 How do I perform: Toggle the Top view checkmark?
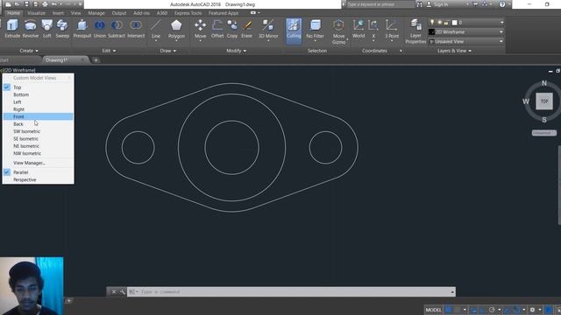(x=7, y=87)
